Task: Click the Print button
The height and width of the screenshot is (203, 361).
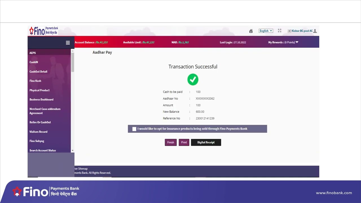Action: 184,142
